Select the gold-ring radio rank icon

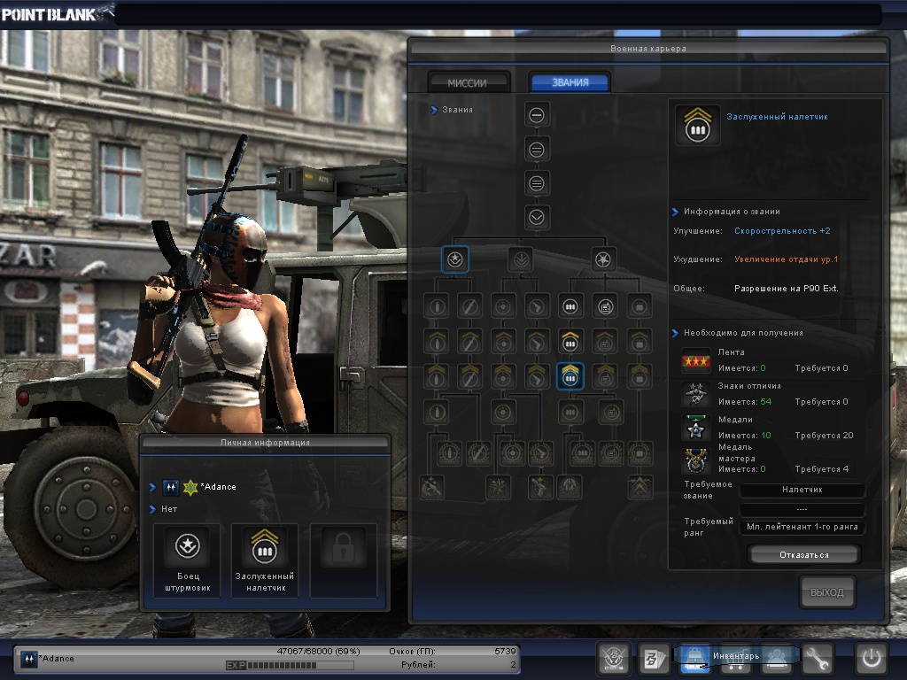pos(611,413)
